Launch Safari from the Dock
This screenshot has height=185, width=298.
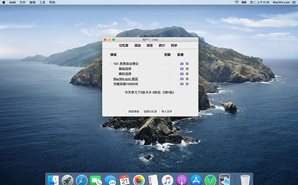(x=82, y=180)
